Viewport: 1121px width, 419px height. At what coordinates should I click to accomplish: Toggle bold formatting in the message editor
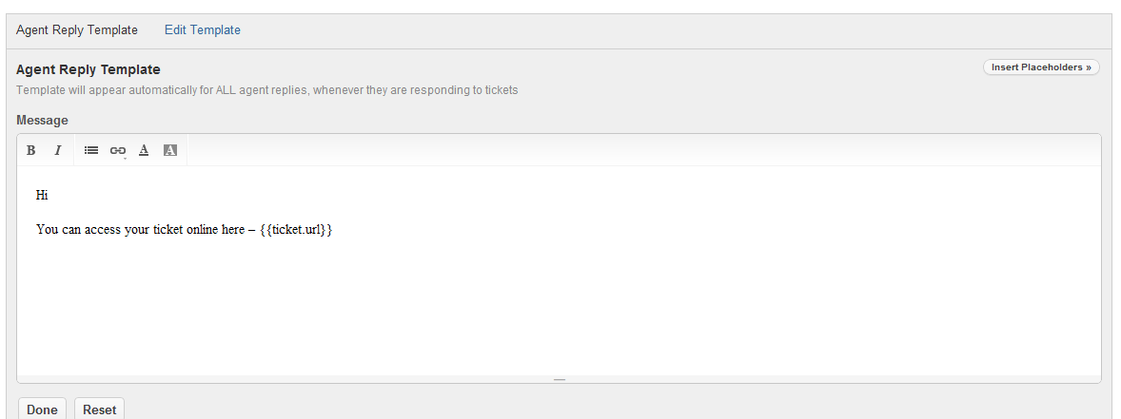click(31, 150)
